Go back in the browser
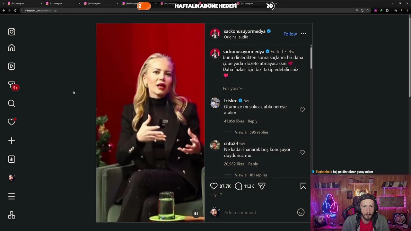Screen dimensions: 411x231 click(x=4, y=11)
